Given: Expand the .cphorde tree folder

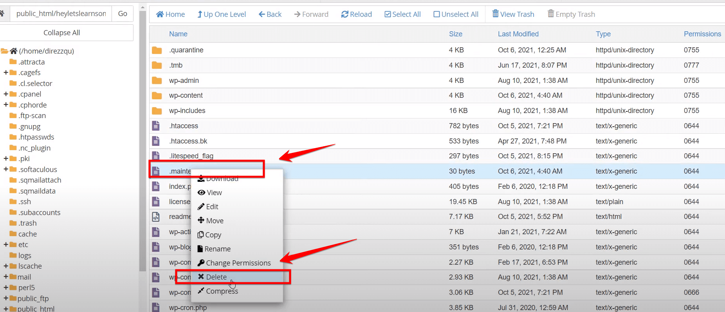Looking at the screenshot, I should [x=6, y=105].
